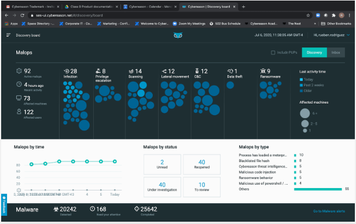
Task: Open the Unread malops status box
Action: pyautogui.click(x=162, y=164)
